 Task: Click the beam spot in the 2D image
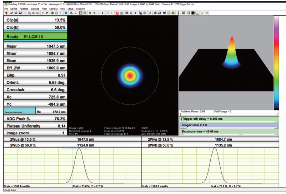click(129, 75)
